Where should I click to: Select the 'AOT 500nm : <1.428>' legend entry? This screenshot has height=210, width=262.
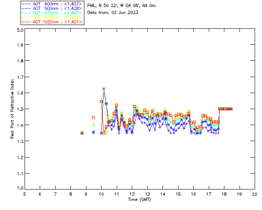click(x=52, y=8)
